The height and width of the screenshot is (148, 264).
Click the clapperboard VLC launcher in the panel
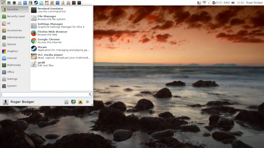coord(47,3)
